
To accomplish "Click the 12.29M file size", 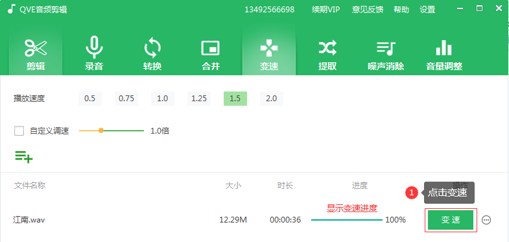I will [233, 220].
